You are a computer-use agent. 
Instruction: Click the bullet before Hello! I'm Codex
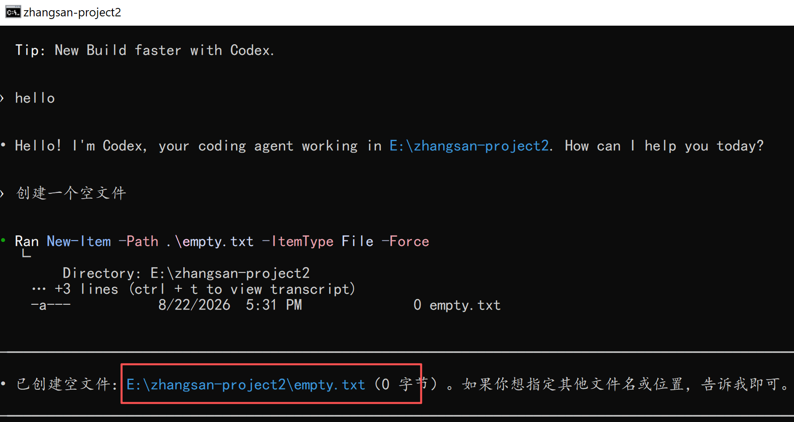3,145
